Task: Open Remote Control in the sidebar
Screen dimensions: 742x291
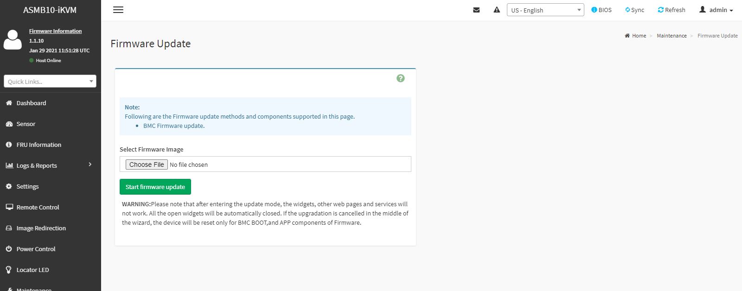Action: [x=38, y=207]
